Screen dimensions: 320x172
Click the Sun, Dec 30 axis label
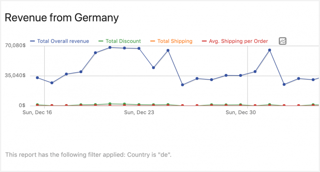(x=240, y=112)
